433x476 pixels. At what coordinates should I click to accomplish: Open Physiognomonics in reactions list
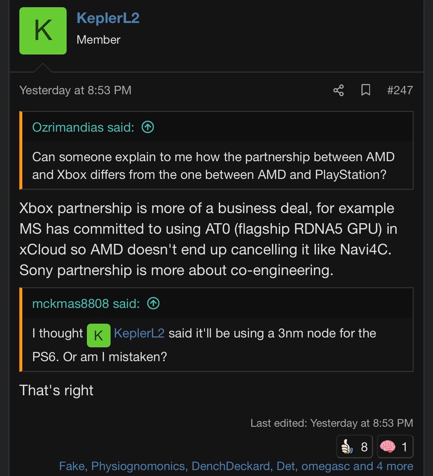tap(138, 466)
